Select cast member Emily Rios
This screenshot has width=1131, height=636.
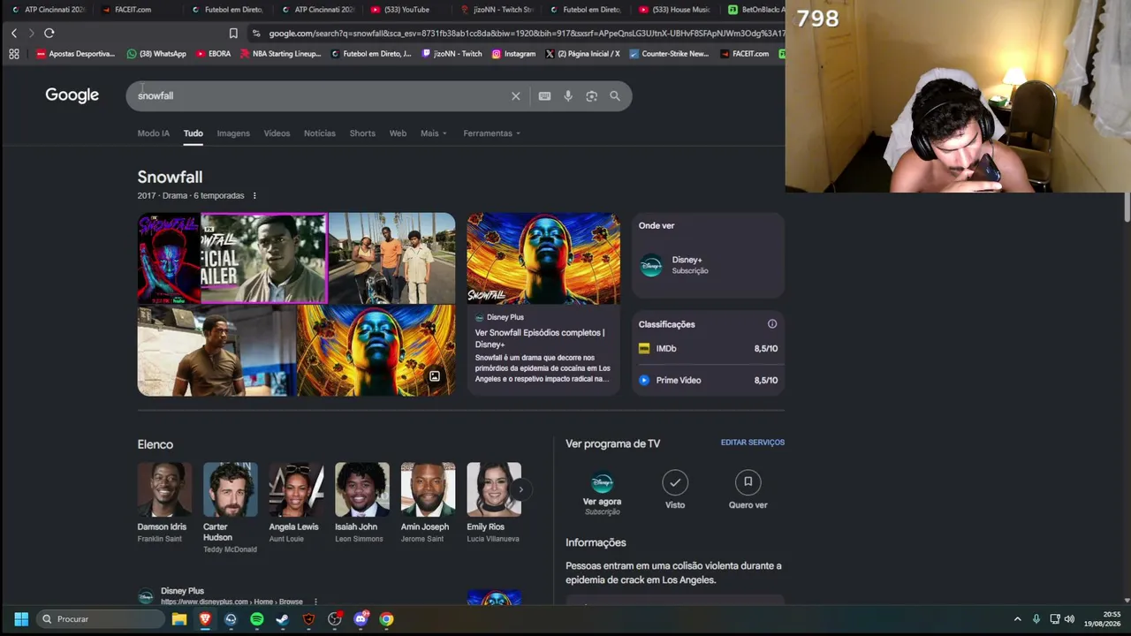click(493, 503)
